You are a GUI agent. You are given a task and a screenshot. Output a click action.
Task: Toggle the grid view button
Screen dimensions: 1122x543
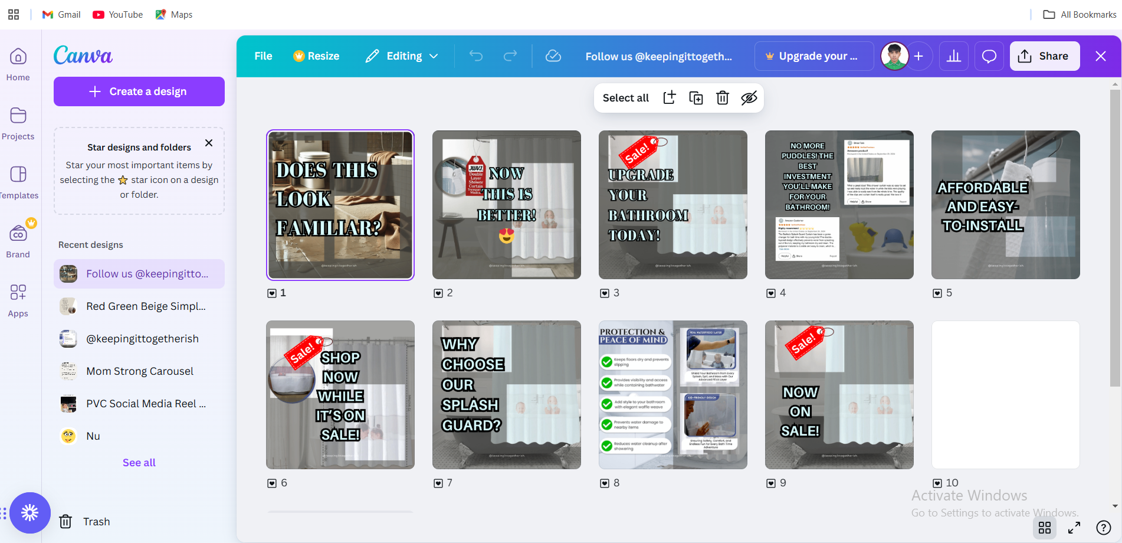pos(1045,528)
